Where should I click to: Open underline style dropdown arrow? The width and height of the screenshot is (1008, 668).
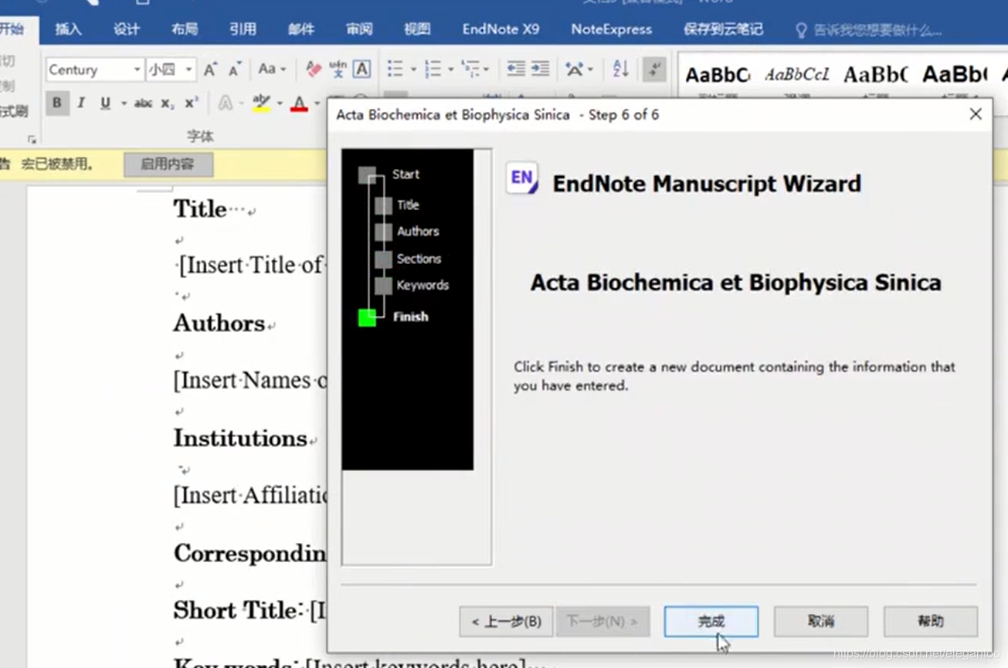(124, 103)
